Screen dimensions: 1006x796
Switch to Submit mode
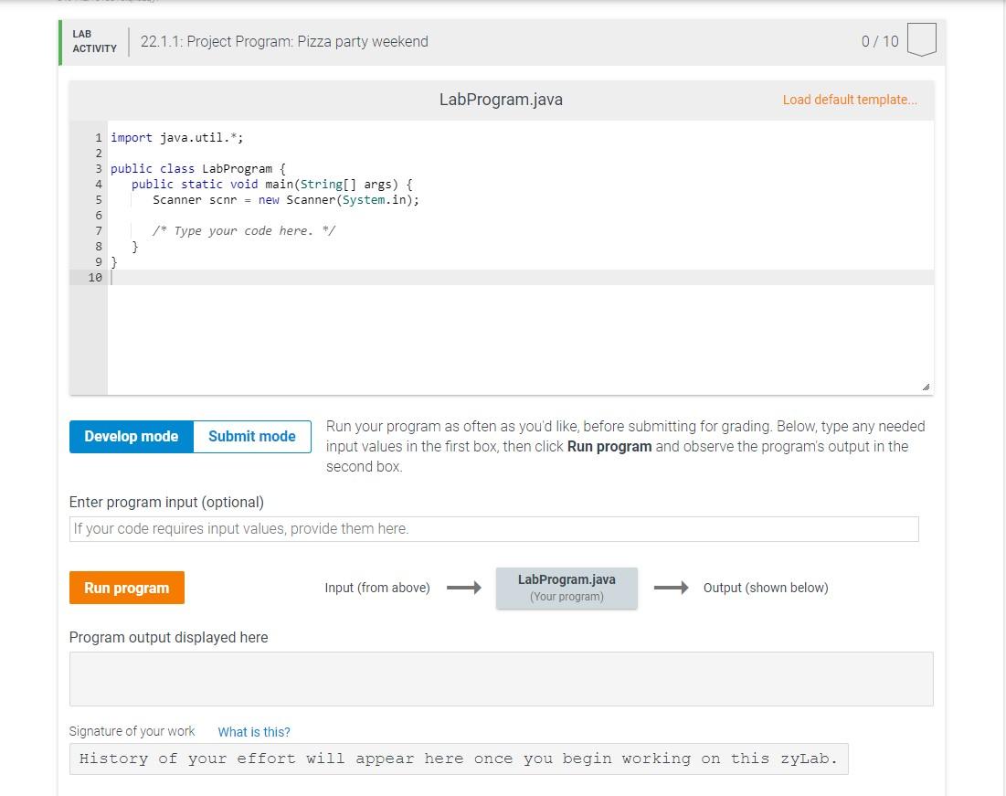[251, 436]
